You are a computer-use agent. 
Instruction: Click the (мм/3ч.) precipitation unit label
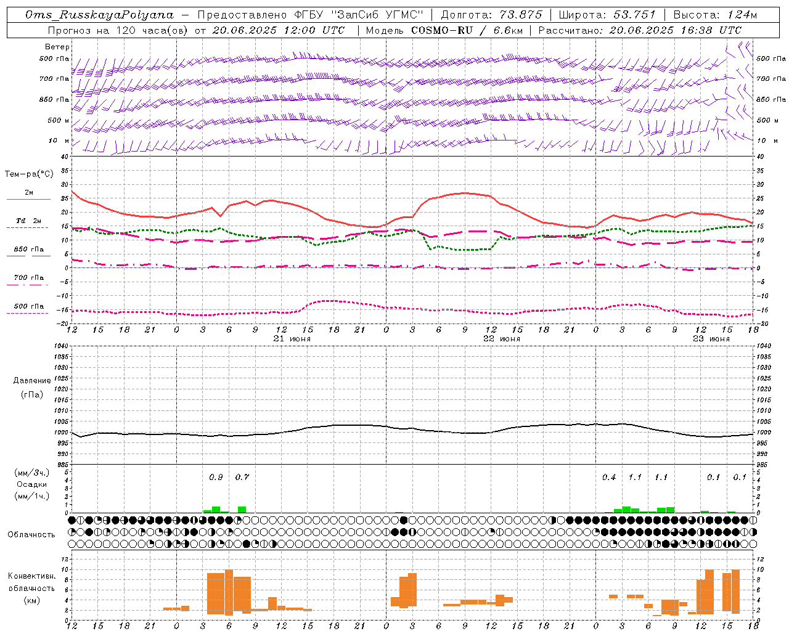[32, 473]
